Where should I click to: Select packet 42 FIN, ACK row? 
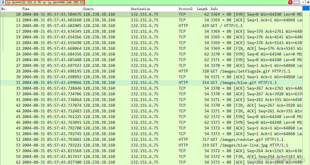[x=151, y=105]
